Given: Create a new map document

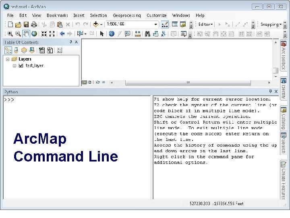Looking at the screenshot, I should (10, 25).
